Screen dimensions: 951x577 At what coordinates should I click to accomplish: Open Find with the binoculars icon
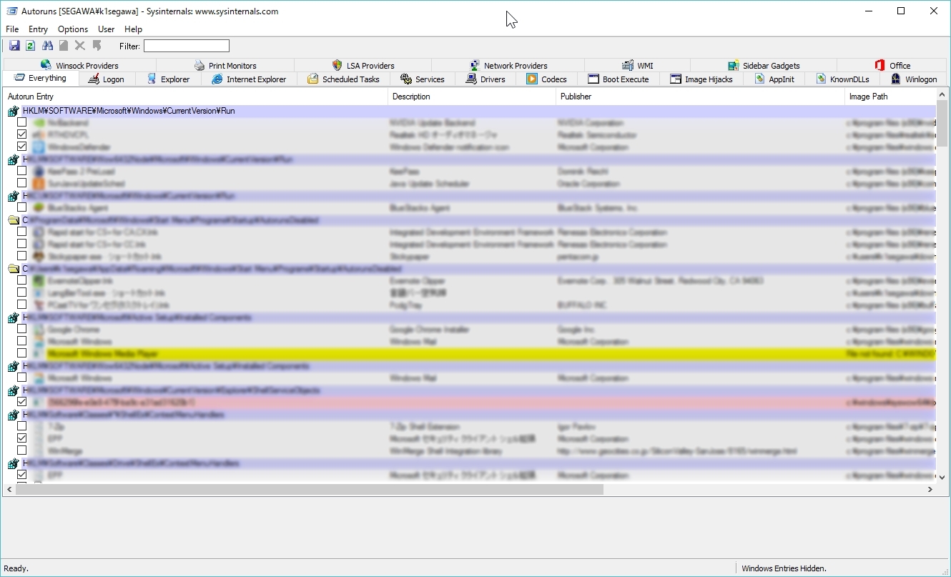[47, 46]
